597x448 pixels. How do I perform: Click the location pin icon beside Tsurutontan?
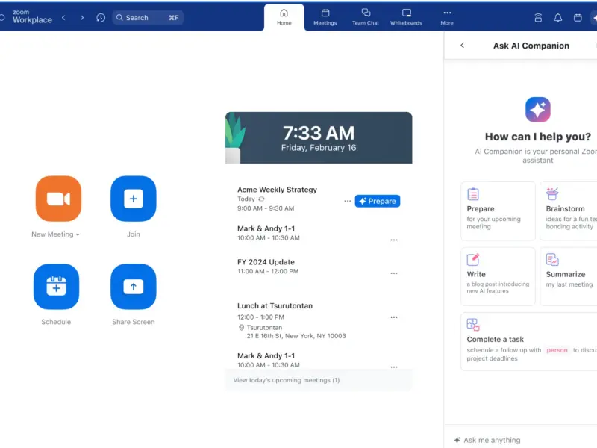[x=241, y=328]
